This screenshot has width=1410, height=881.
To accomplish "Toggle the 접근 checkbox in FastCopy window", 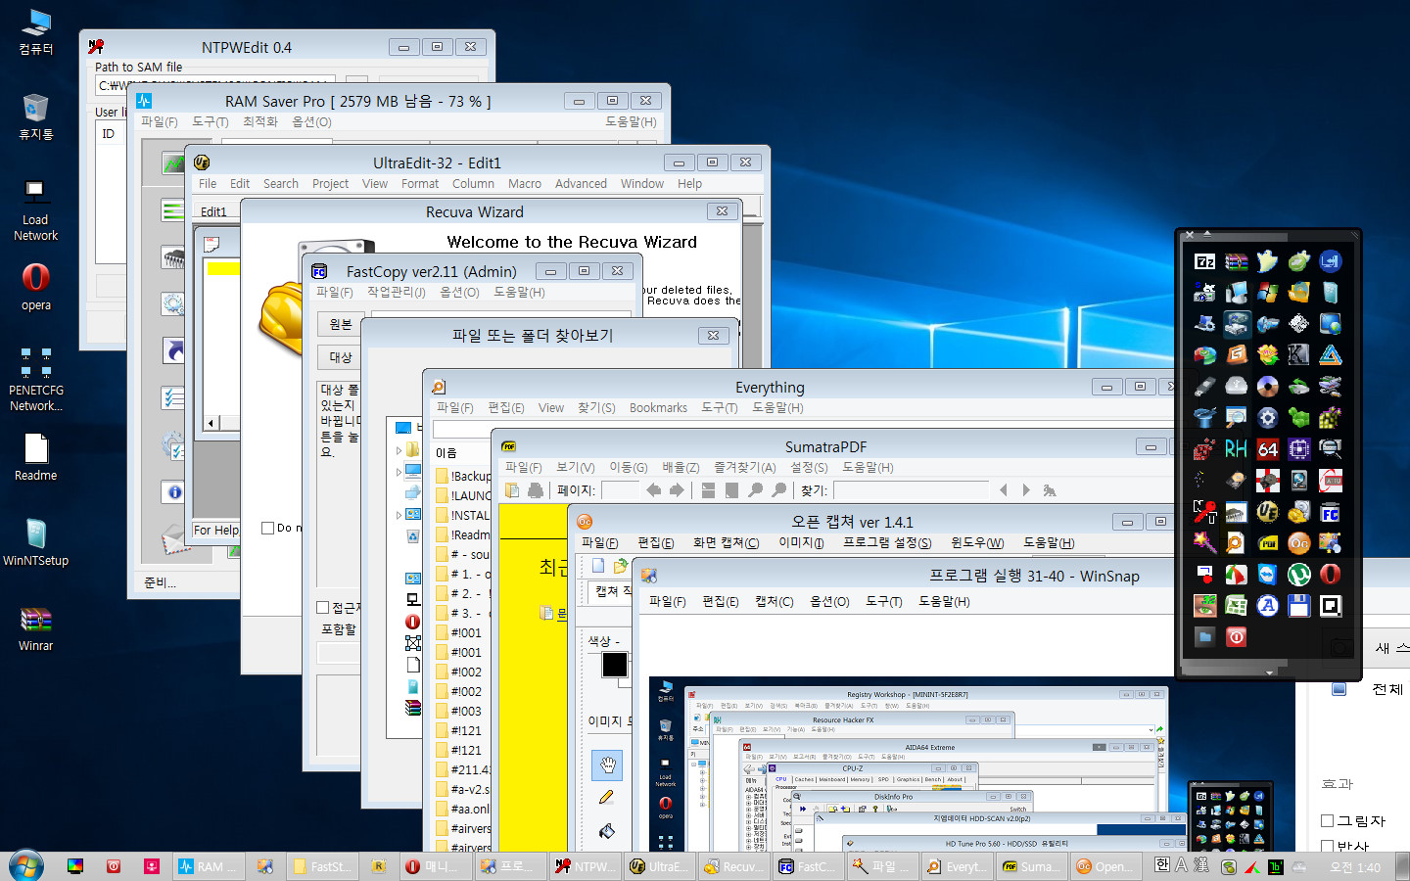I will click(x=323, y=608).
